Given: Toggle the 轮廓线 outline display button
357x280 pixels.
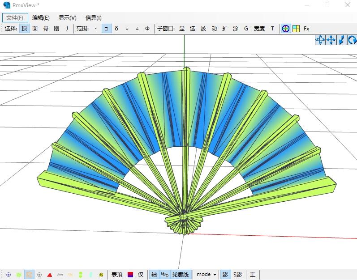Looking at the screenshot, I should point(181,275).
